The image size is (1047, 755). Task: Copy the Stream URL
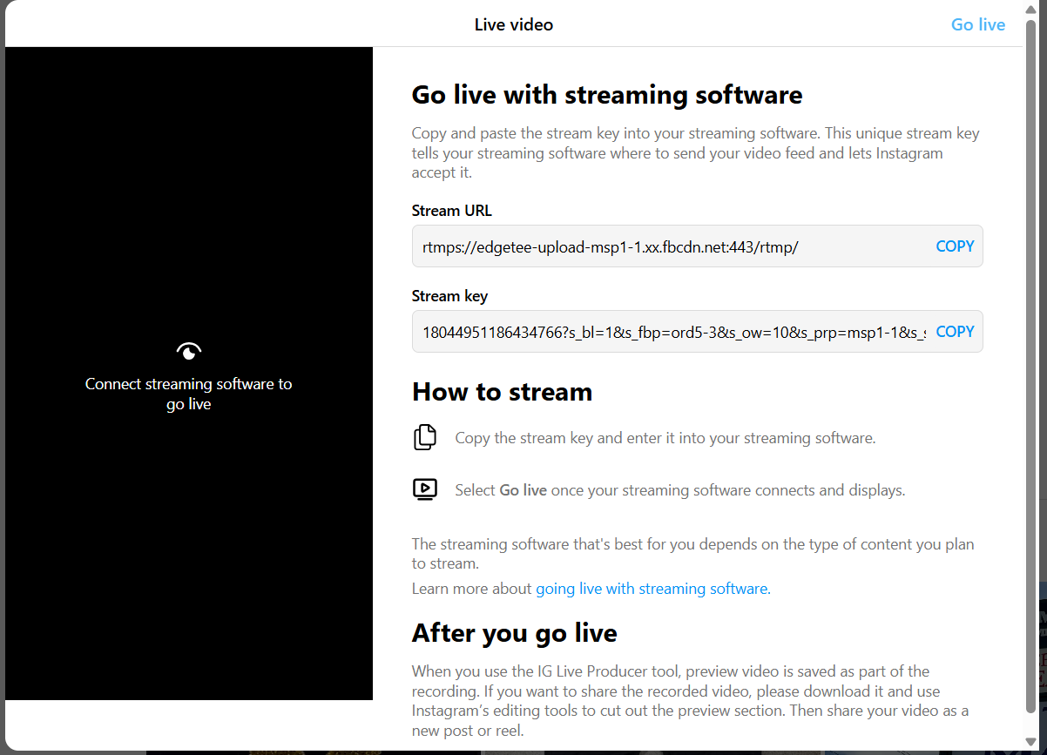click(x=954, y=246)
